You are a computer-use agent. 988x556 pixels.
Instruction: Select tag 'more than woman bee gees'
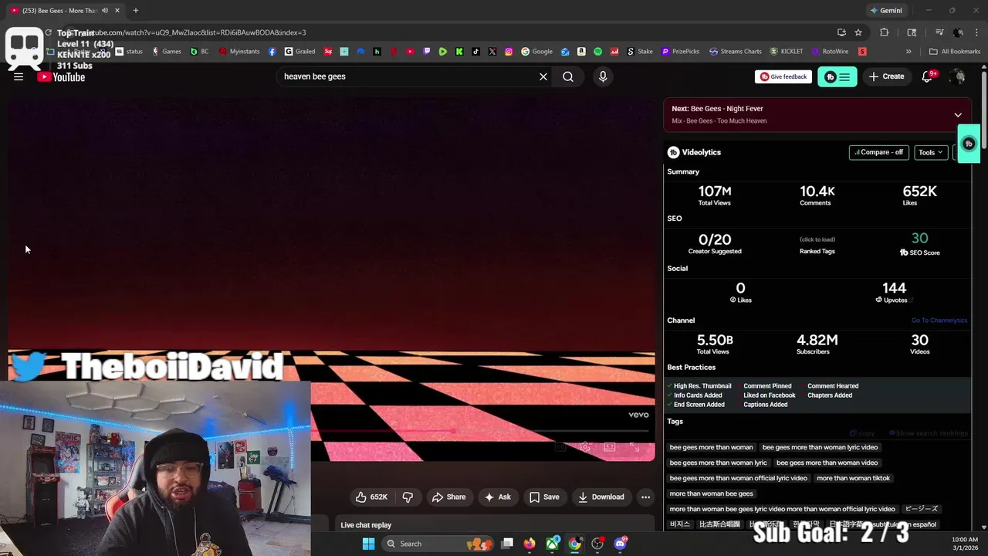[x=711, y=493]
